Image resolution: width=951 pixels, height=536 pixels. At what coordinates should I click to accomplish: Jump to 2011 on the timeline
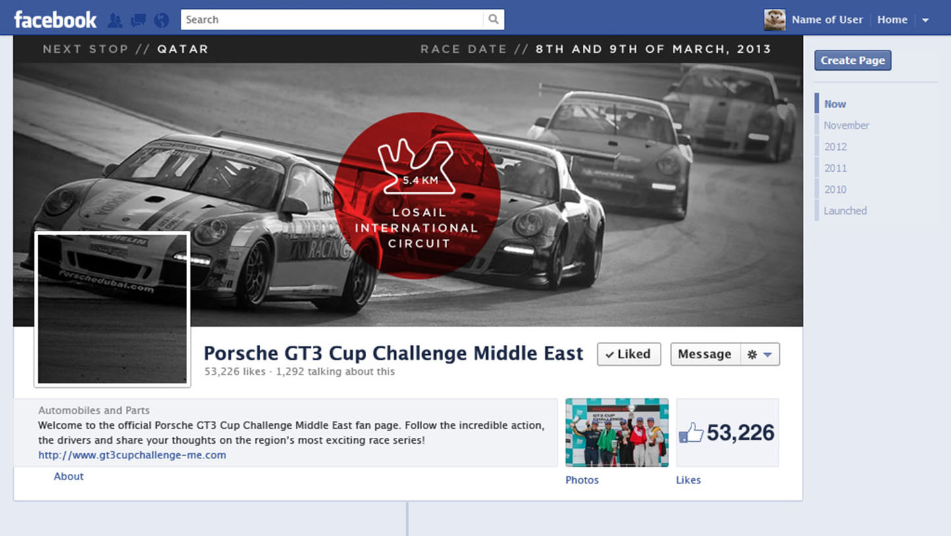coord(835,168)
